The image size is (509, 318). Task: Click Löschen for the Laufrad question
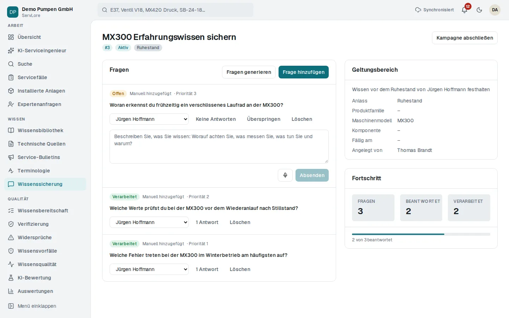pyautogui.click(x=302, y=119)
